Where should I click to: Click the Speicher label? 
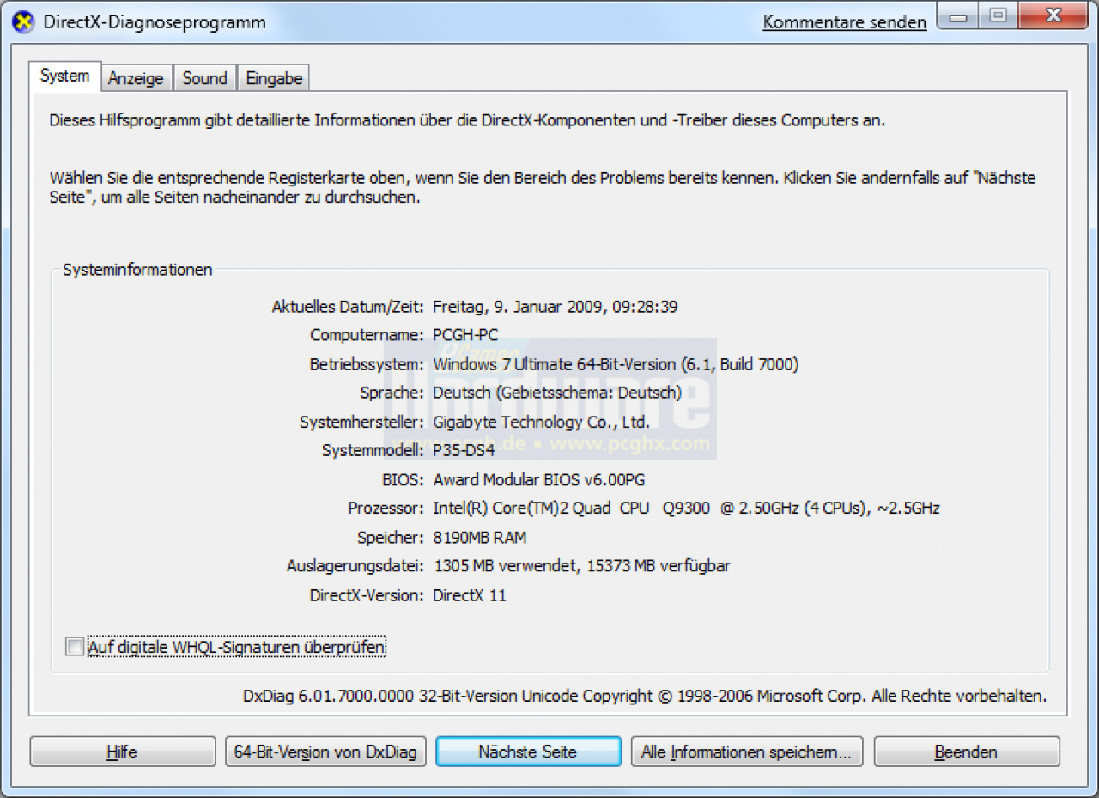[391, 538]
